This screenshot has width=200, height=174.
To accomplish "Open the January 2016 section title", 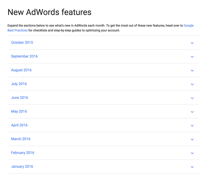I will coord(22,166).
